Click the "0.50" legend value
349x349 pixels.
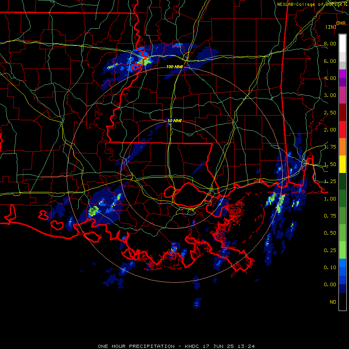330,233
